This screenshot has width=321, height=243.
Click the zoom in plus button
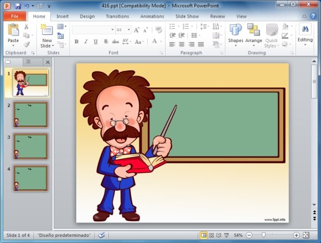[x=296, y=235]
